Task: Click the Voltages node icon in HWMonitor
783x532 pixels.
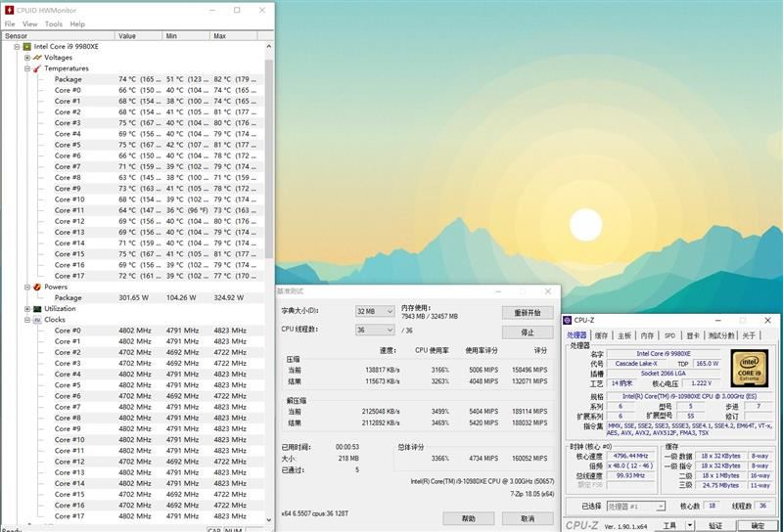Action: [37, 58]
